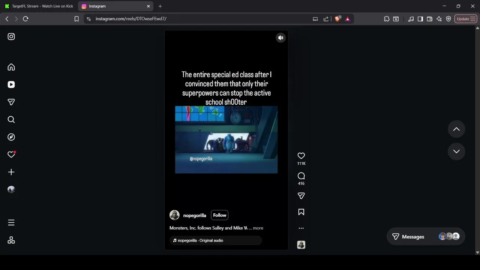
Task: Open Explore compass icon
Action: [11, 137]
